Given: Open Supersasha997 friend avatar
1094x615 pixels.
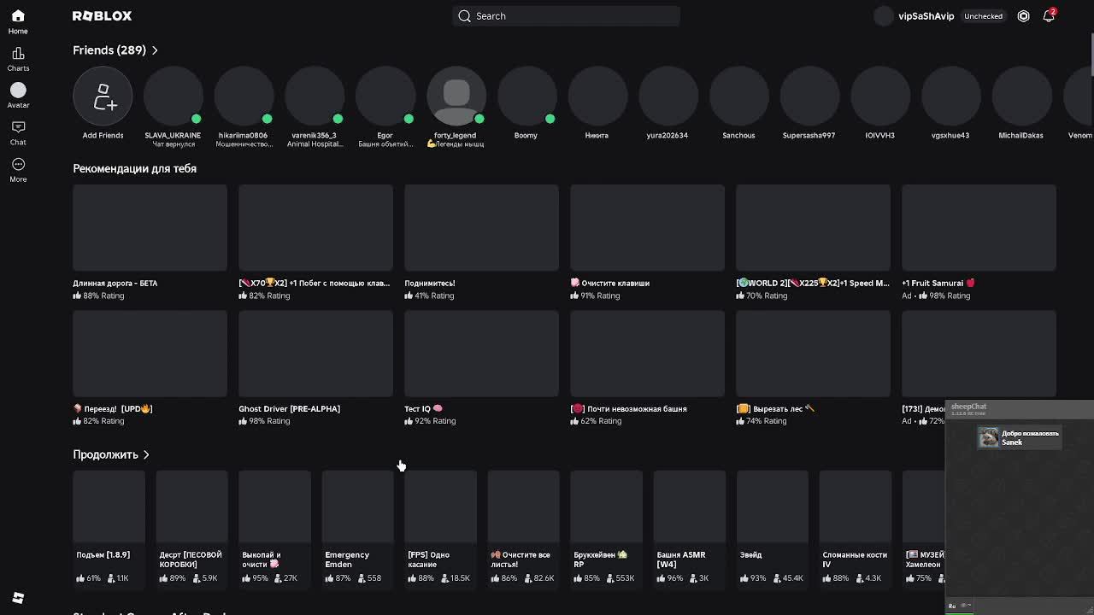Looking at the screenshot, I should 809,97.
